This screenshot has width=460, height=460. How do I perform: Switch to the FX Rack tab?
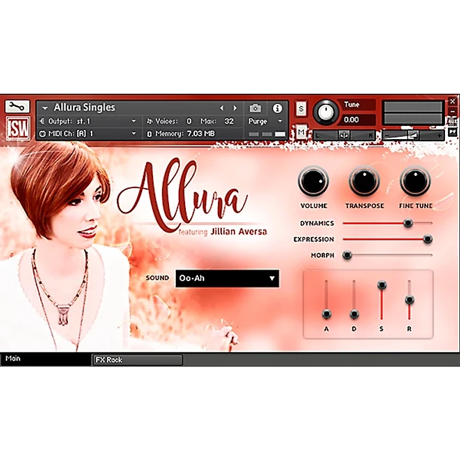coord(137,360)
